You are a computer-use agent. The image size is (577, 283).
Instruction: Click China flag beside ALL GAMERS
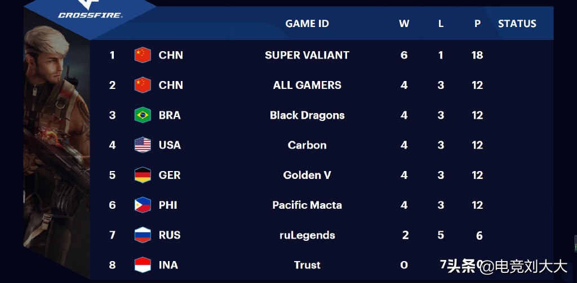coord(143,85)
